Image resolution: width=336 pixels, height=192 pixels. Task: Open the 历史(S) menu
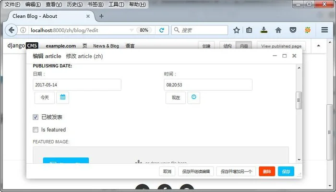click(74, 4)
